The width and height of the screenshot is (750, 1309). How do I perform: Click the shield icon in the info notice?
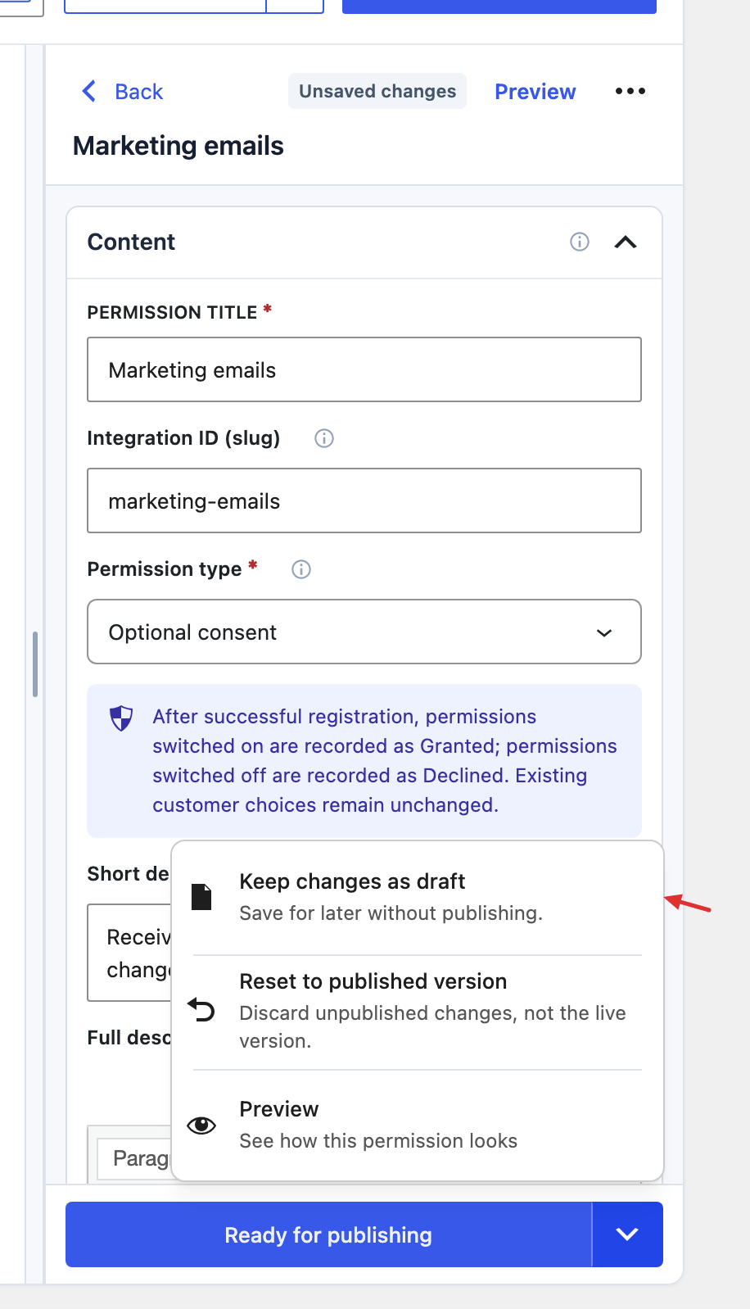121,718
